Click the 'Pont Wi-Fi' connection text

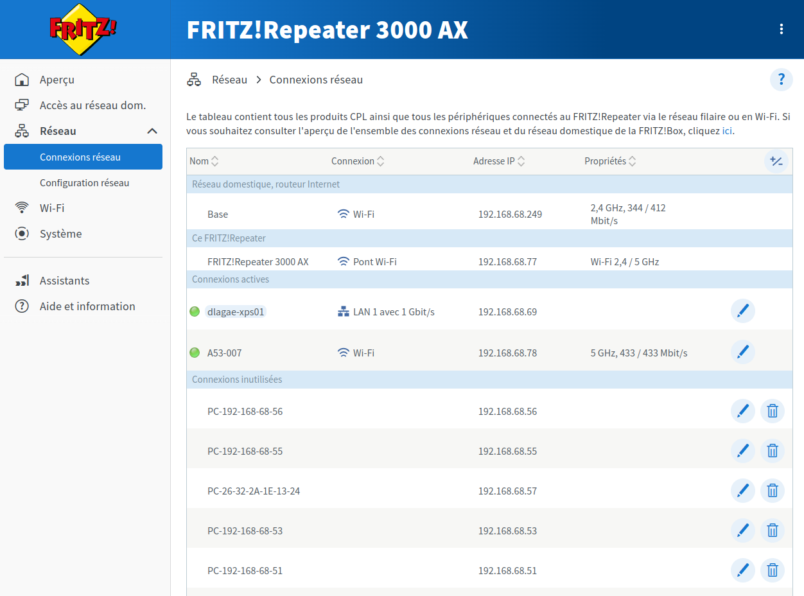[375, 261]
